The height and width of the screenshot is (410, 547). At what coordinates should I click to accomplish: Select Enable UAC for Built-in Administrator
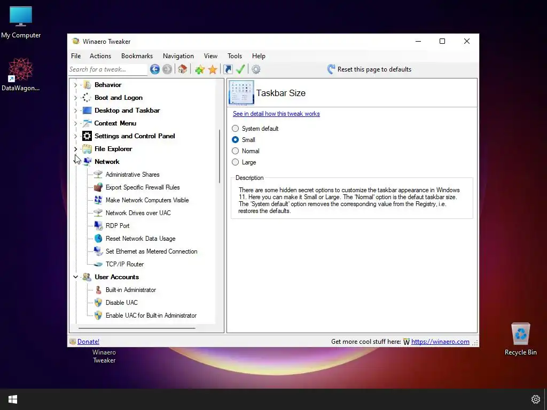[x=151, y=316]
